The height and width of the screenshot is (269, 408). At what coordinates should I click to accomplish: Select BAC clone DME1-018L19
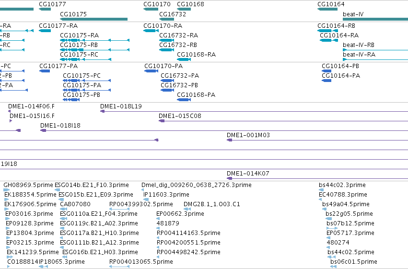click(x=254, y=111)
